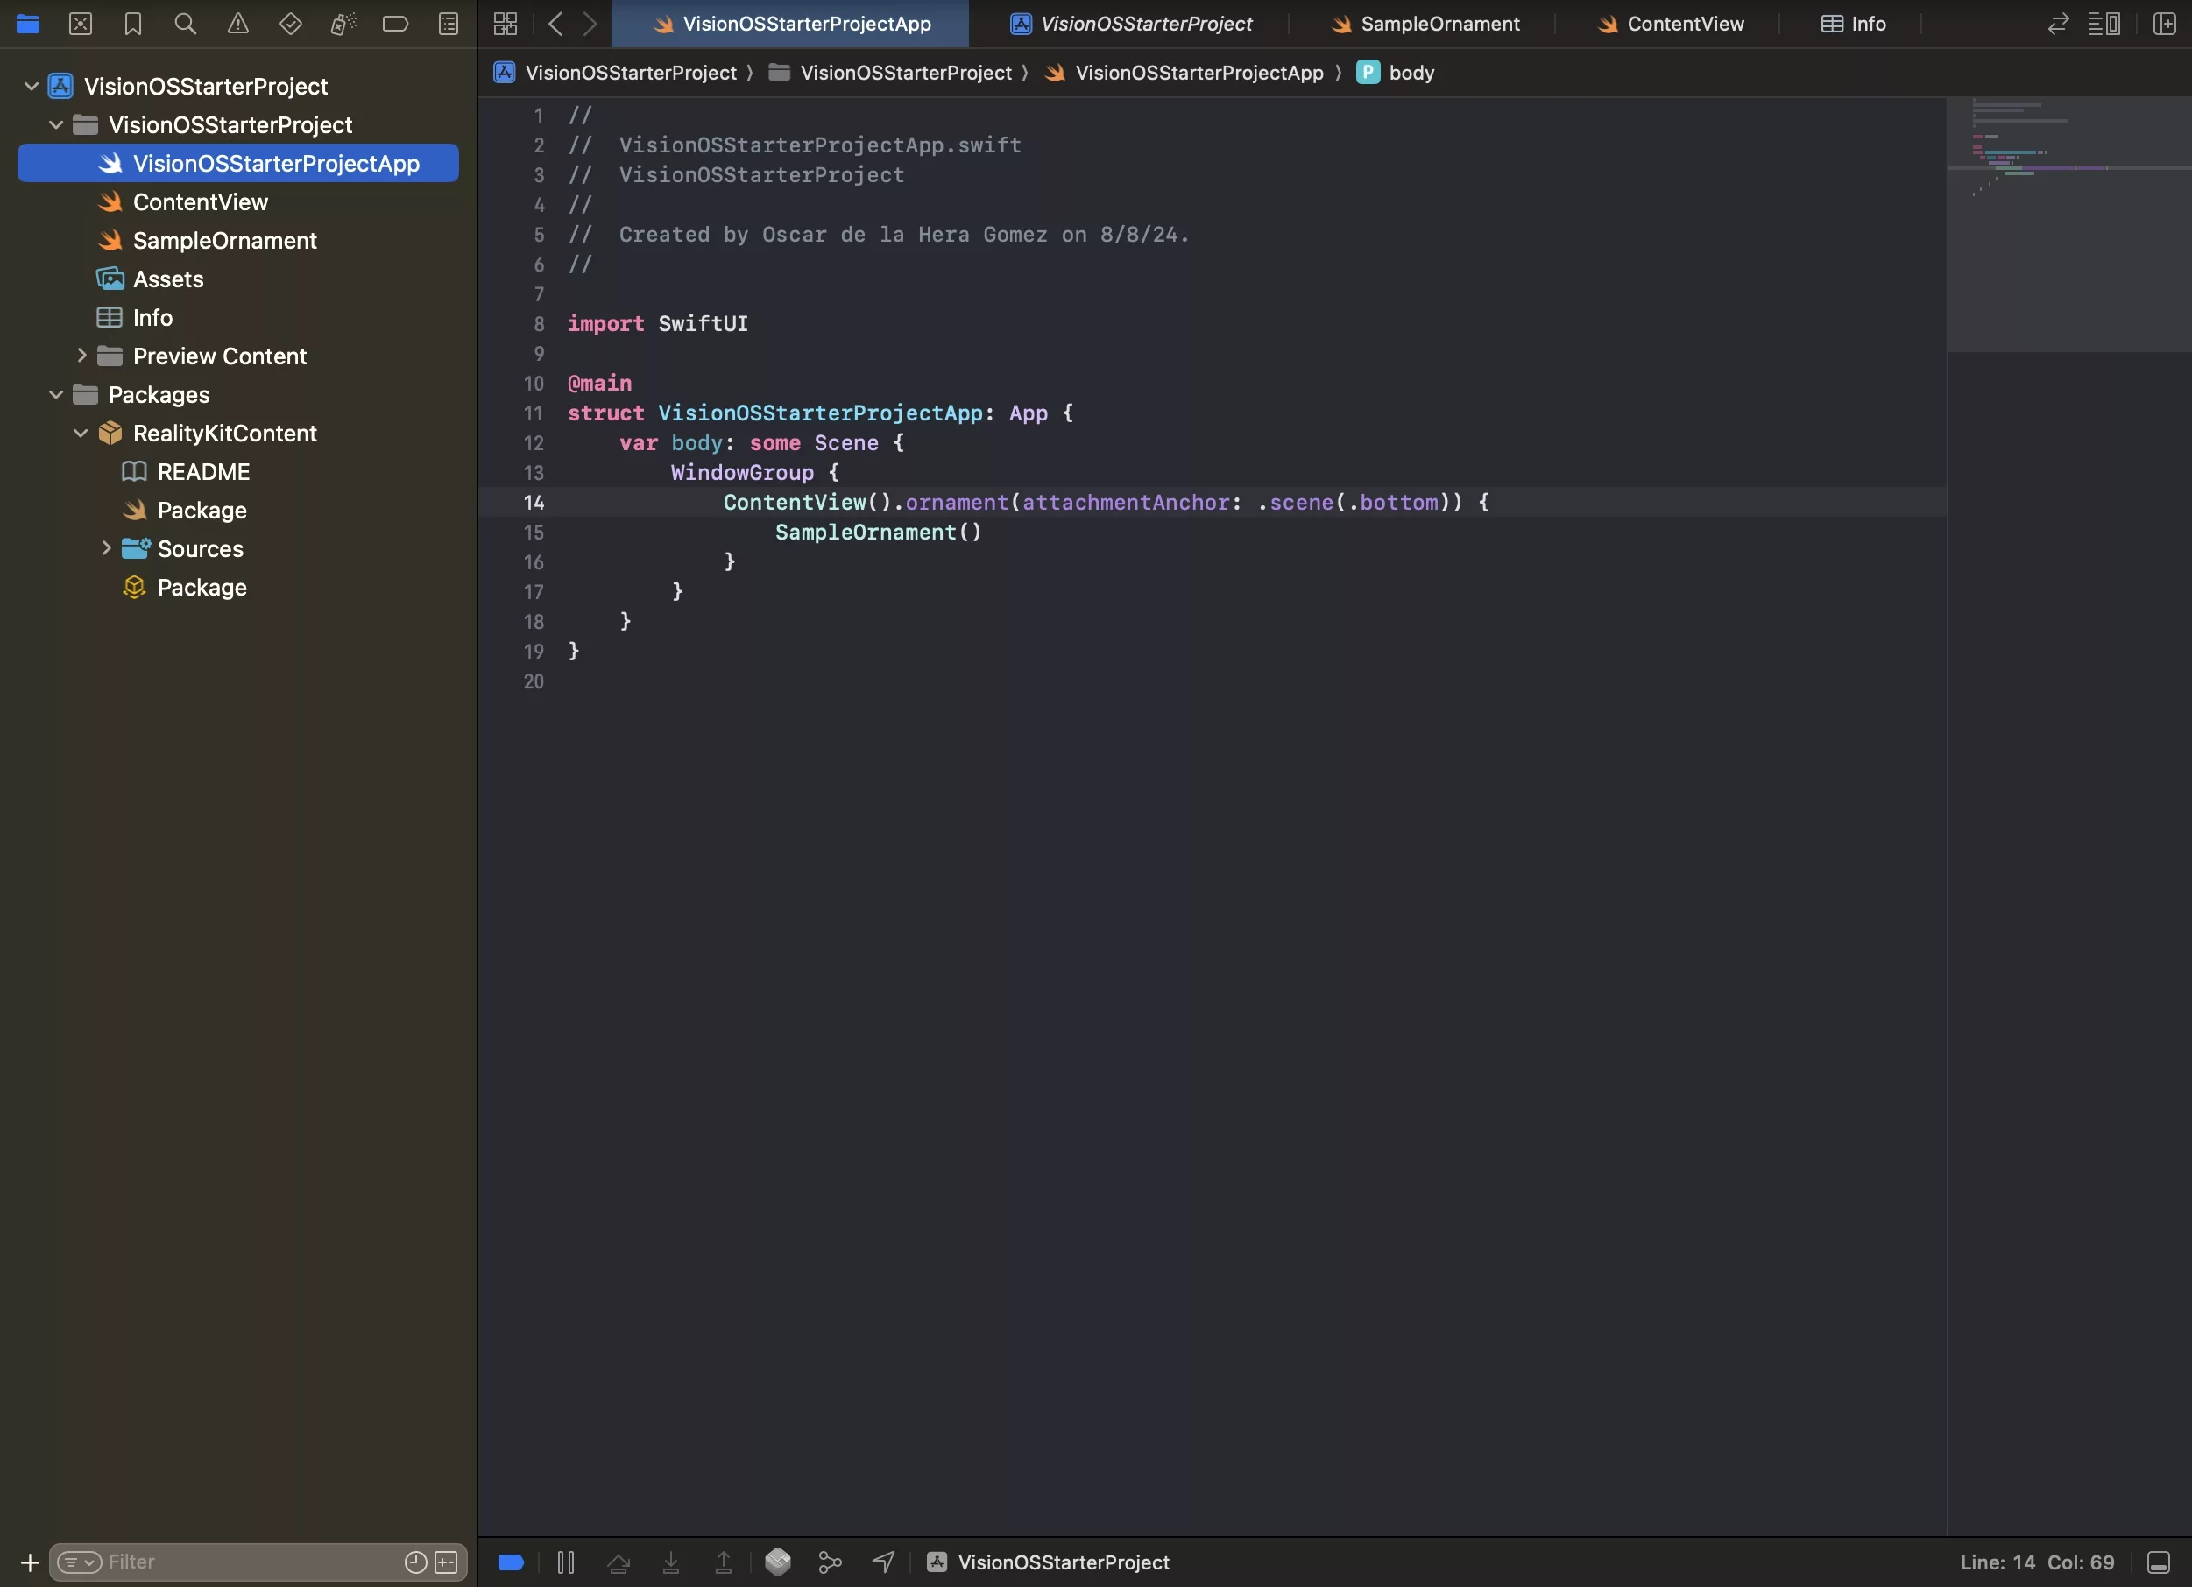This screenshot has height=1587, width=2192.
Task: Click SampleOrnament() in code
Action: point(878,533)
